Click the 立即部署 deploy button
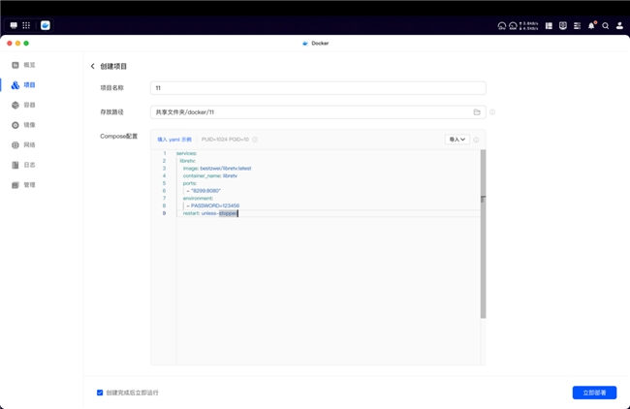Image resolution: width=630 pixels, height=409 pixels. coord(594,393)
